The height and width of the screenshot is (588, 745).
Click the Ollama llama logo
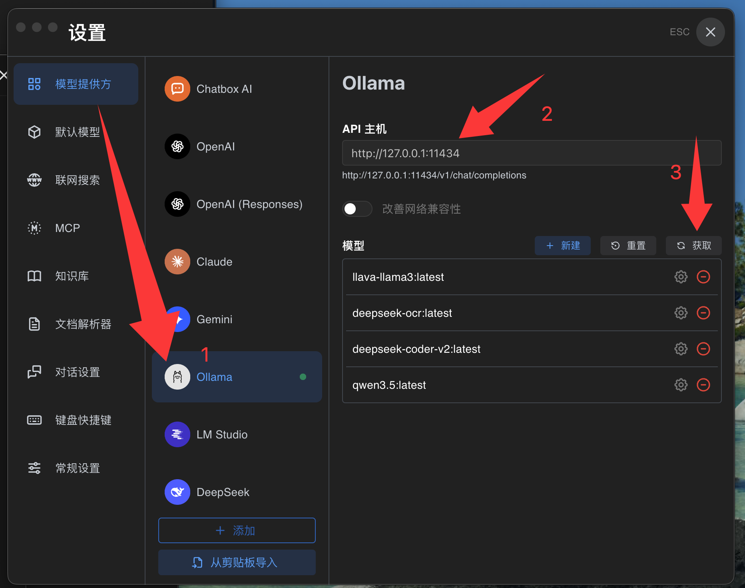(177, 377)
